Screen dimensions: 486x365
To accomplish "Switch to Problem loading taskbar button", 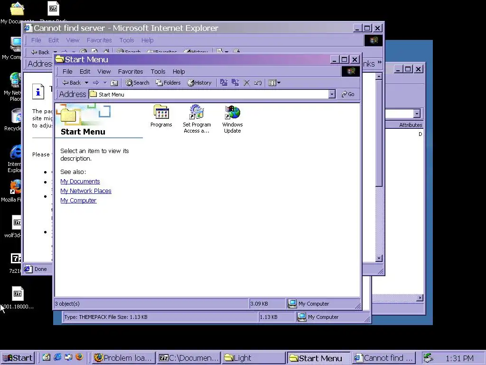I will 123,358.
